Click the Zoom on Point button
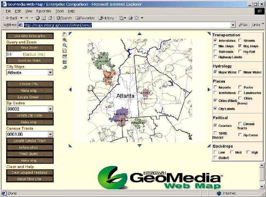 click(30, 60)
